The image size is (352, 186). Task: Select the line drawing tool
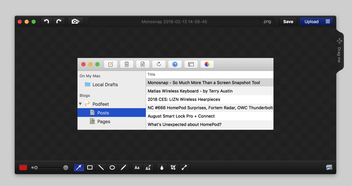(101, 168)
